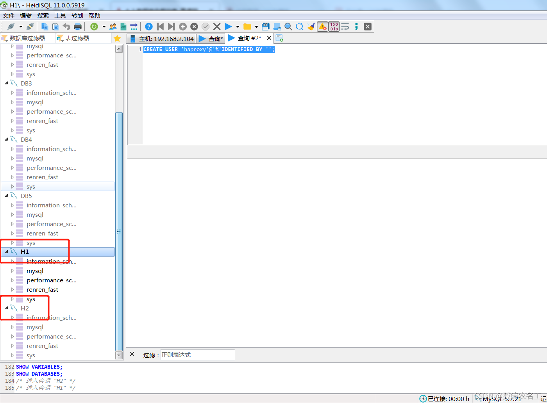Jump to first row icon
Screen dimensions: 547x403
pos(160,27)
